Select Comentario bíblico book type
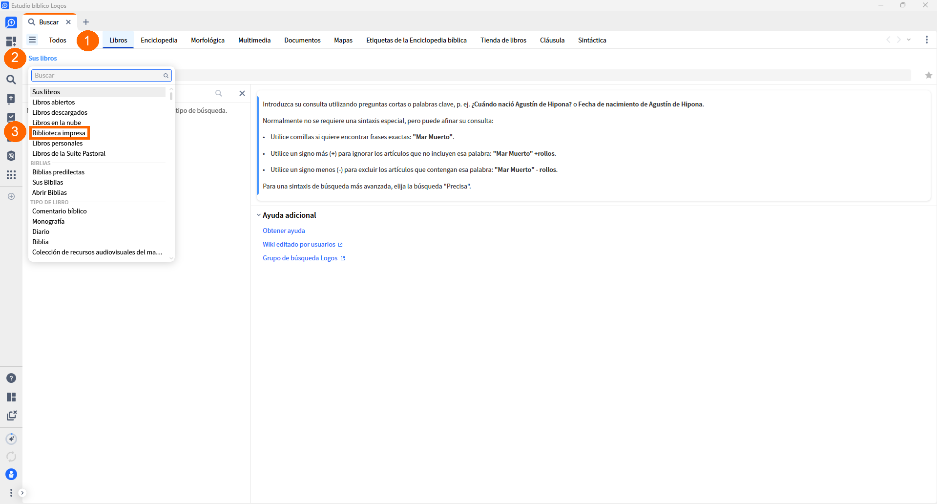The image size is (937, 504). point(98,211)
